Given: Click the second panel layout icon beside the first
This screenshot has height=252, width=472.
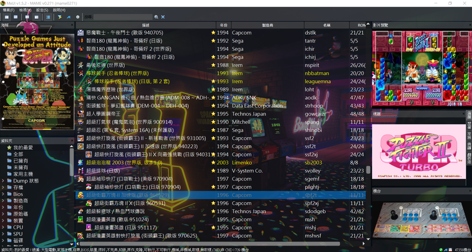Looking at the screenshot, I should coord(16,17).
